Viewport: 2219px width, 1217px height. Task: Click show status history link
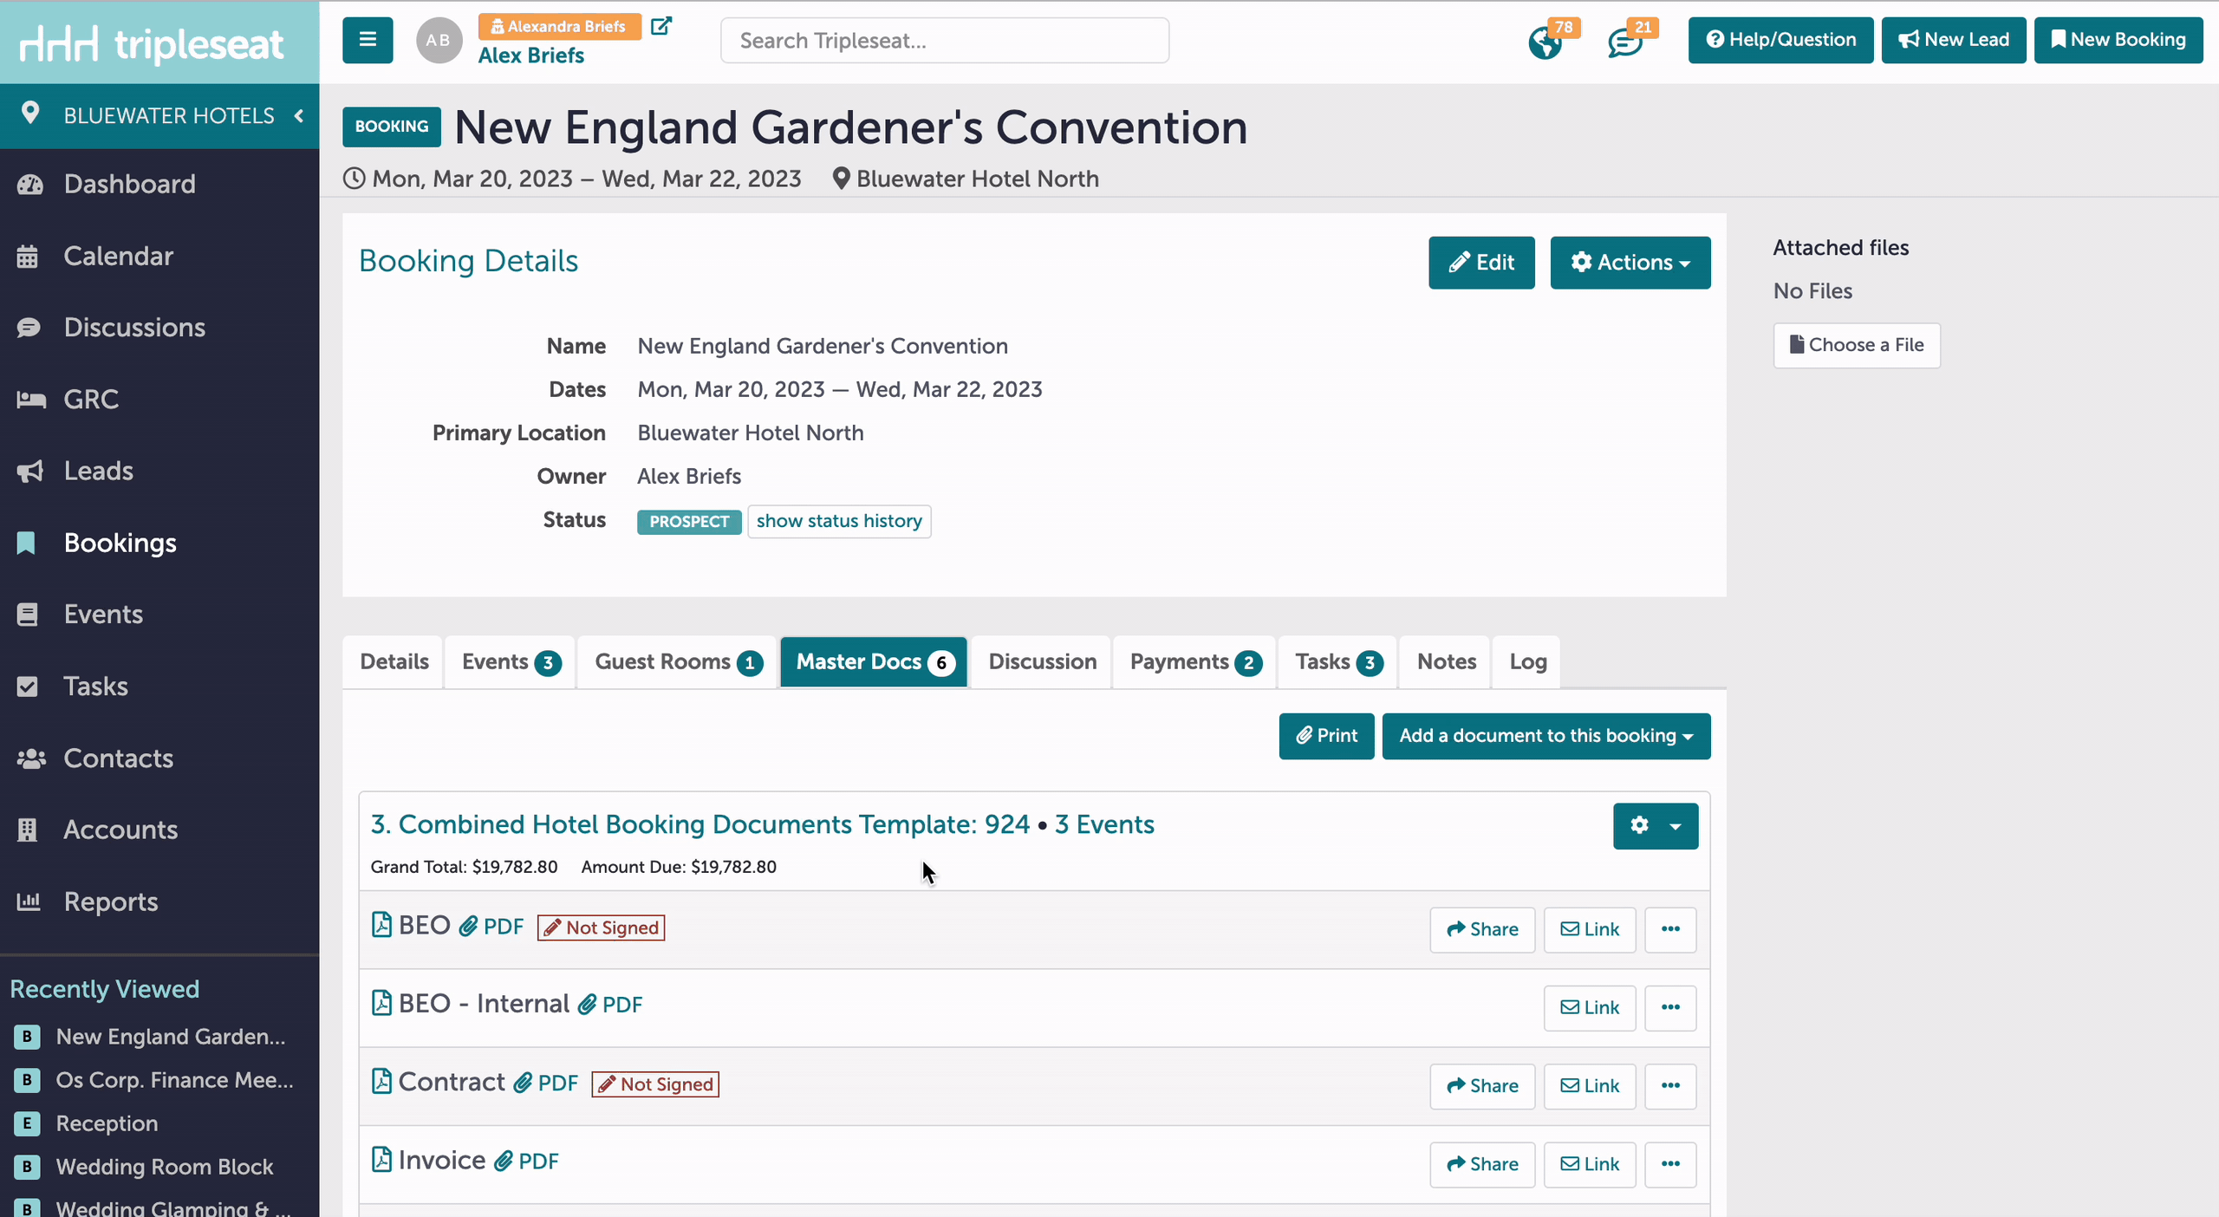pyautogui.click(x=839, y=521)
